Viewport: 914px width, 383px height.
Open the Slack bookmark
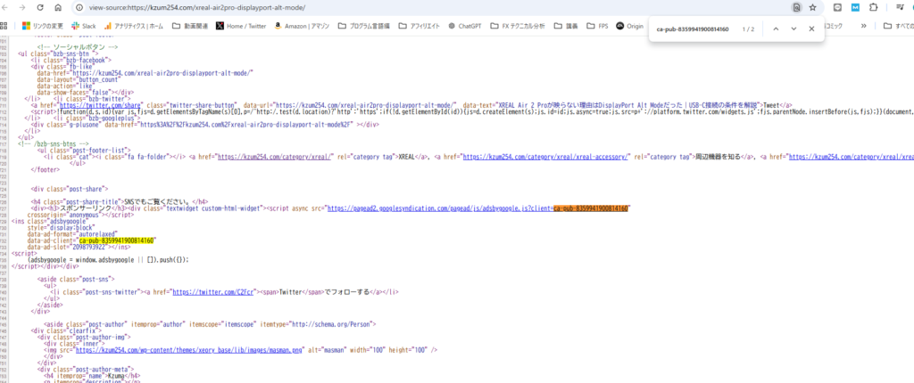click(x=82, y=26)
